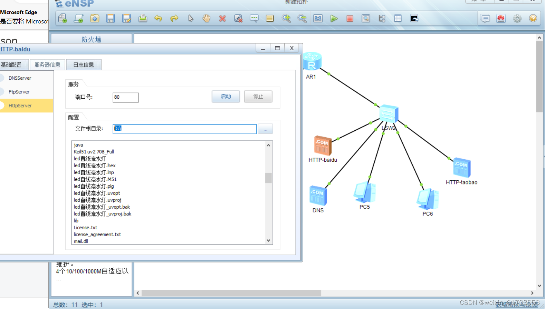The width and height of the screenshot is (545, 309).
Task: Undo the last action in eNSP toolbar
Action: click(158, 18)
